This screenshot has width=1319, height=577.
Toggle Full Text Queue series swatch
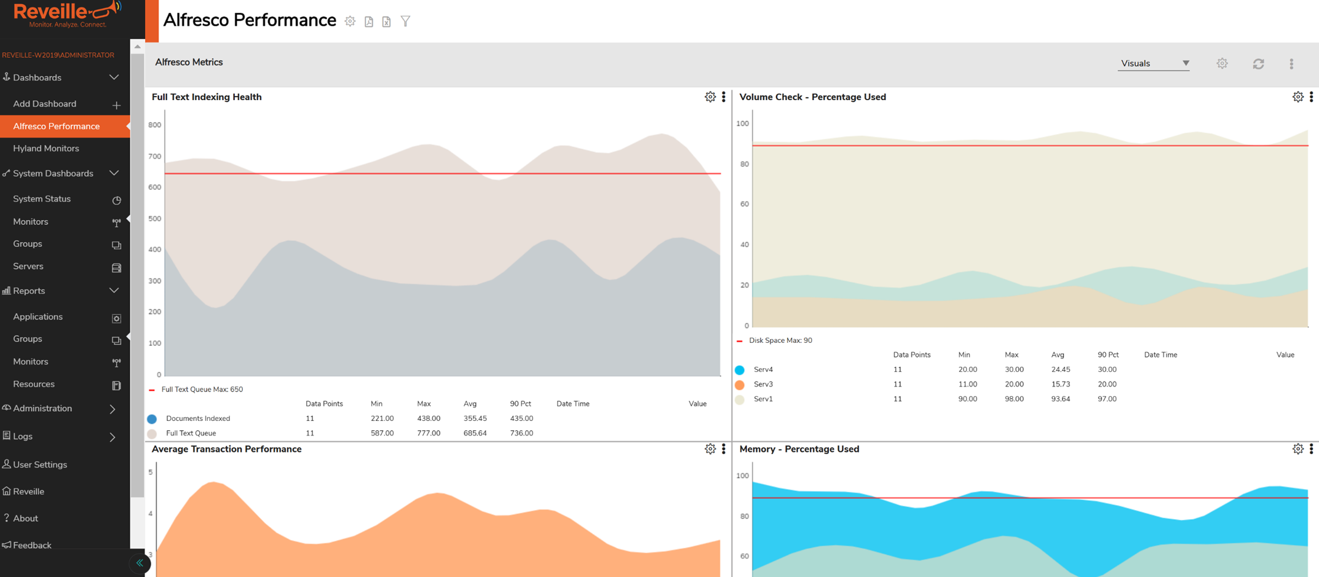click(152, 434)
